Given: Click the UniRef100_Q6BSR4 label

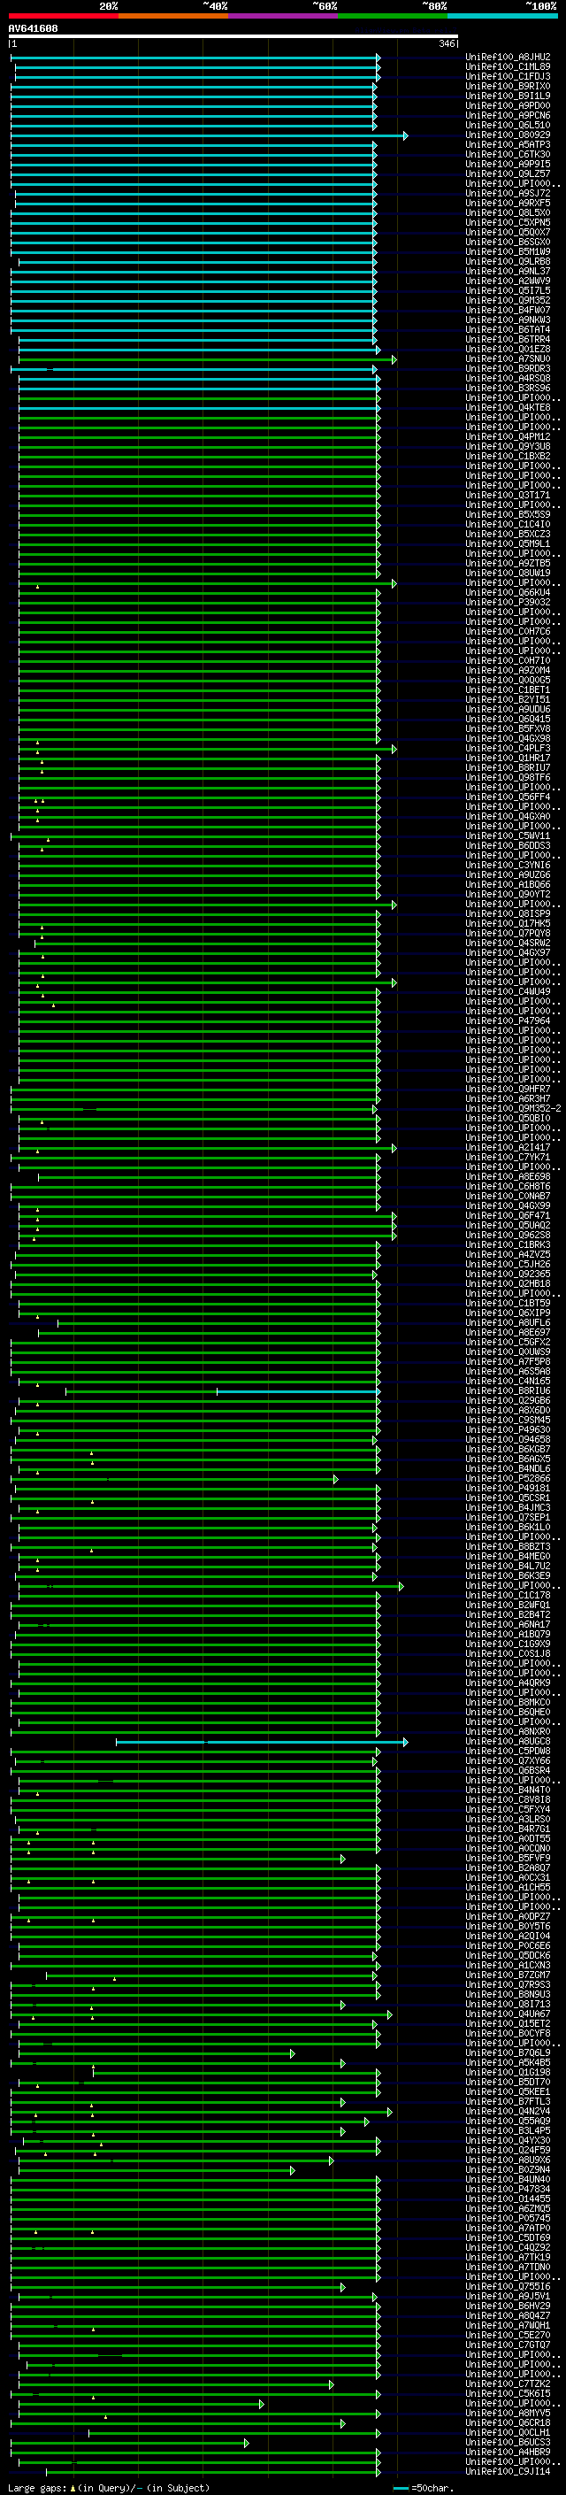Looking at the screenshot, I should pos(508,1770).
